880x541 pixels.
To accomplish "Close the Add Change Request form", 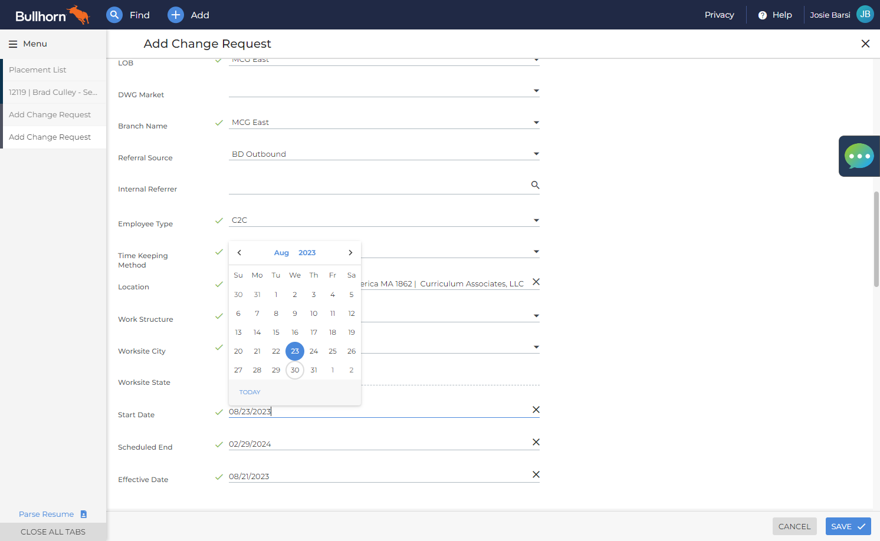I will coord(865,44).
